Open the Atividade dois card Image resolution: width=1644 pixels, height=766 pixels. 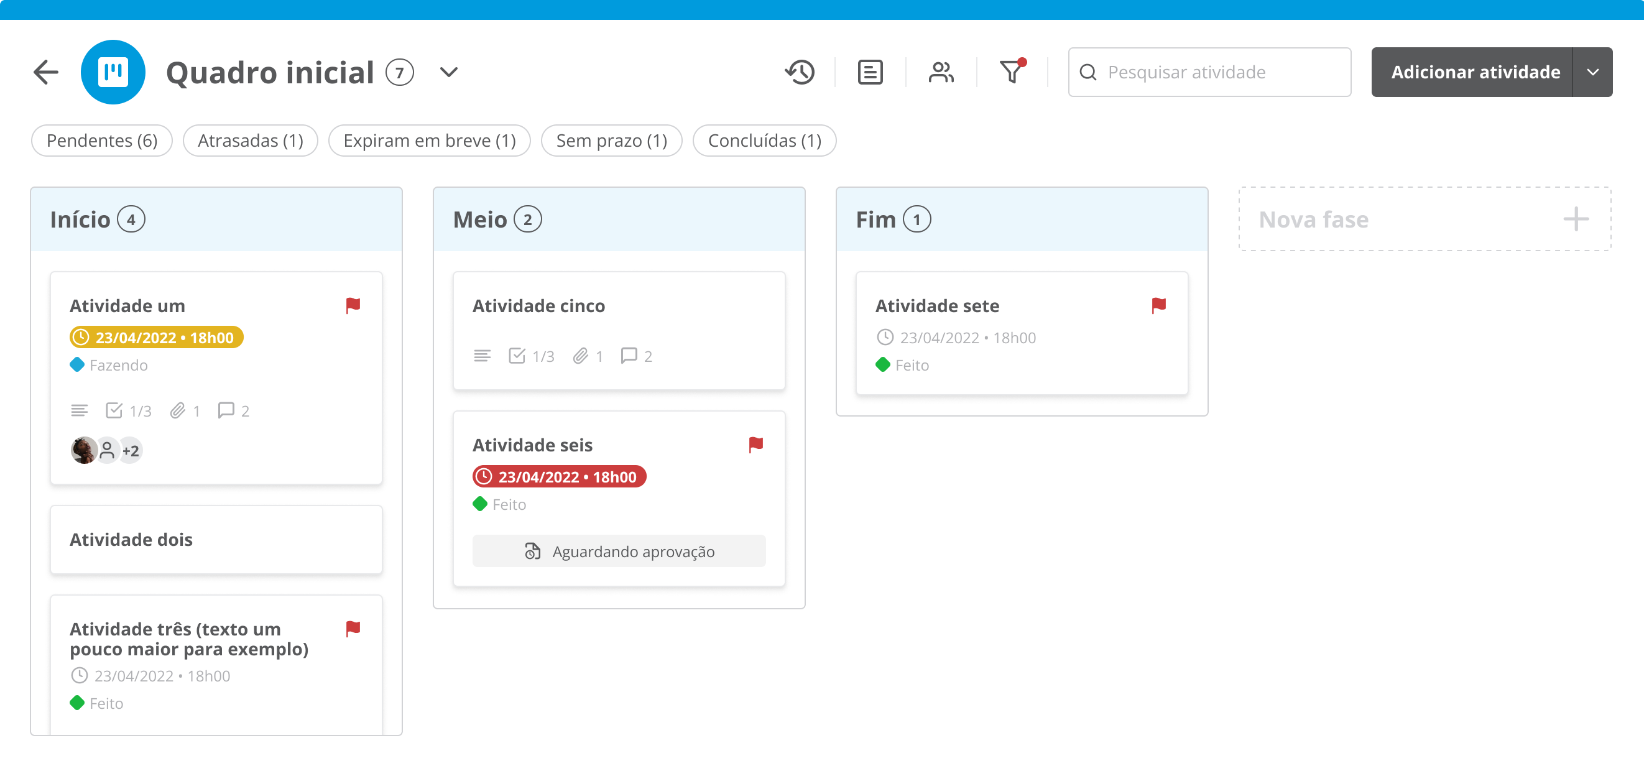pos(216,540)
